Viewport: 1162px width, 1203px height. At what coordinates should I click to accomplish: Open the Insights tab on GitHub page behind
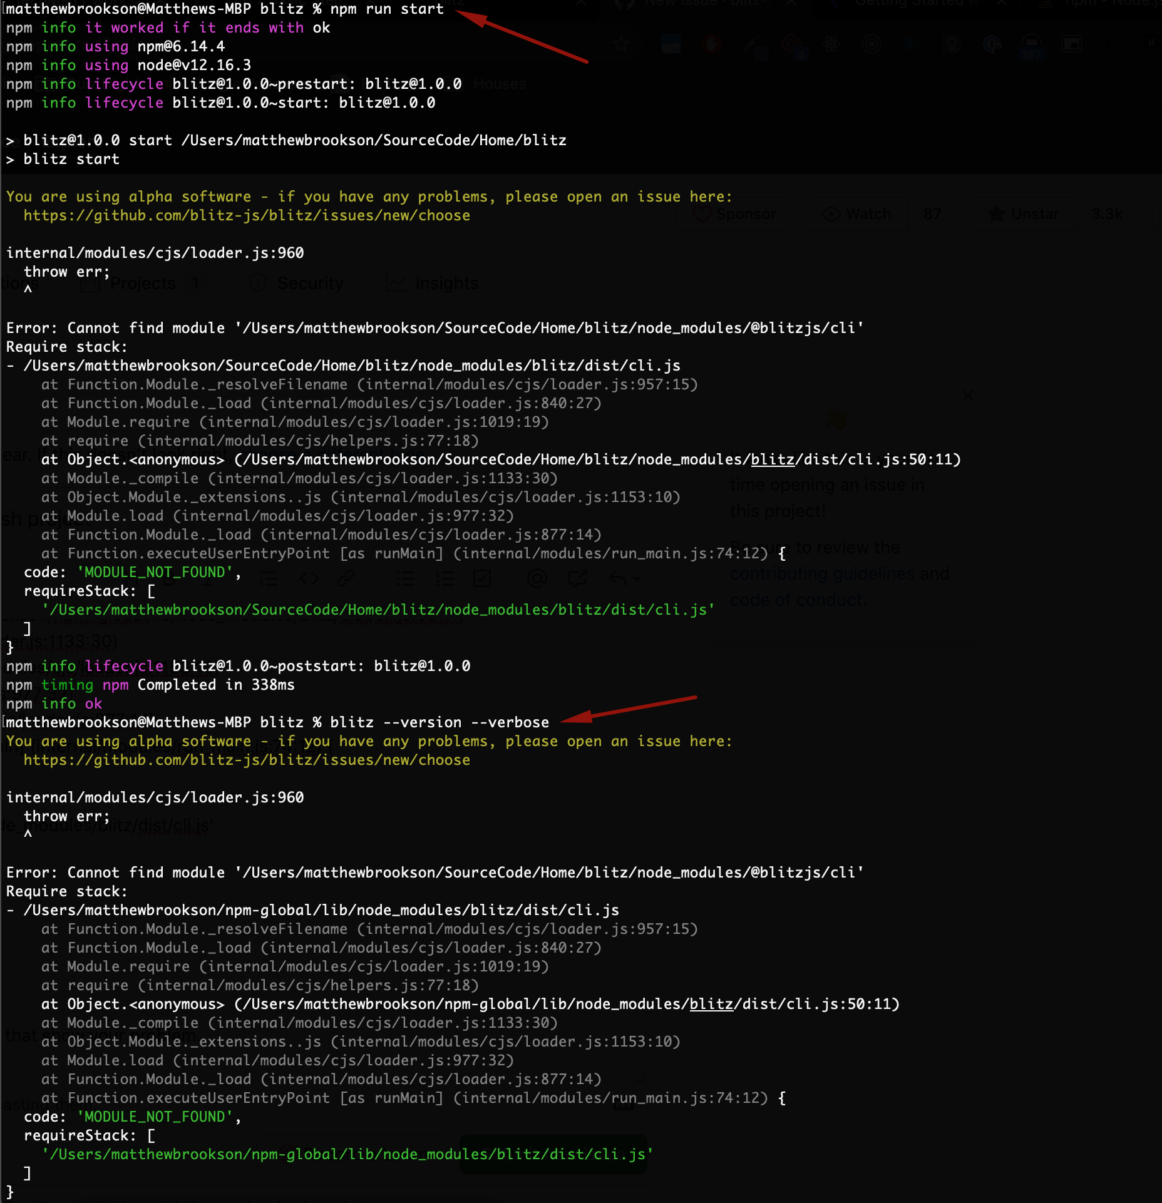pos(432,284)
